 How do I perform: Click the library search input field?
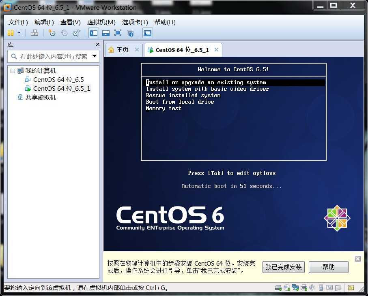pos(53,56)
